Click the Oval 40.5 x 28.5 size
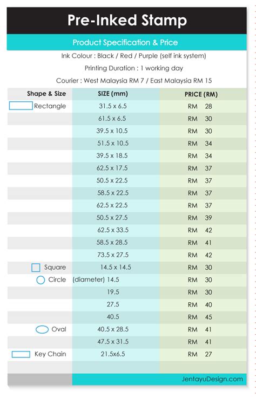 coord(113,329)
